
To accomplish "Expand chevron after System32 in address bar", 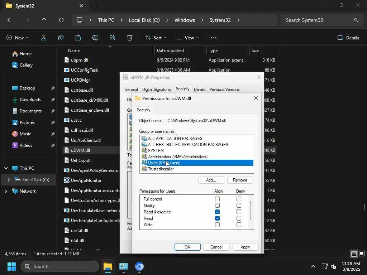I will (238, 20).
